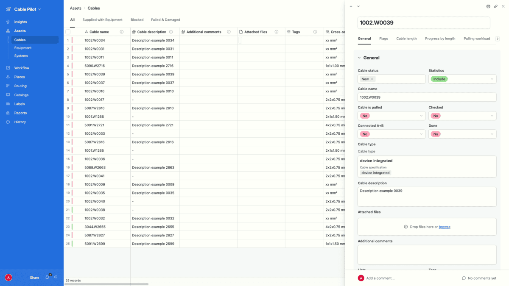Remove the New tag from Cable status
This screenshot has height=286, width=509.
click(x=372, y=79)
